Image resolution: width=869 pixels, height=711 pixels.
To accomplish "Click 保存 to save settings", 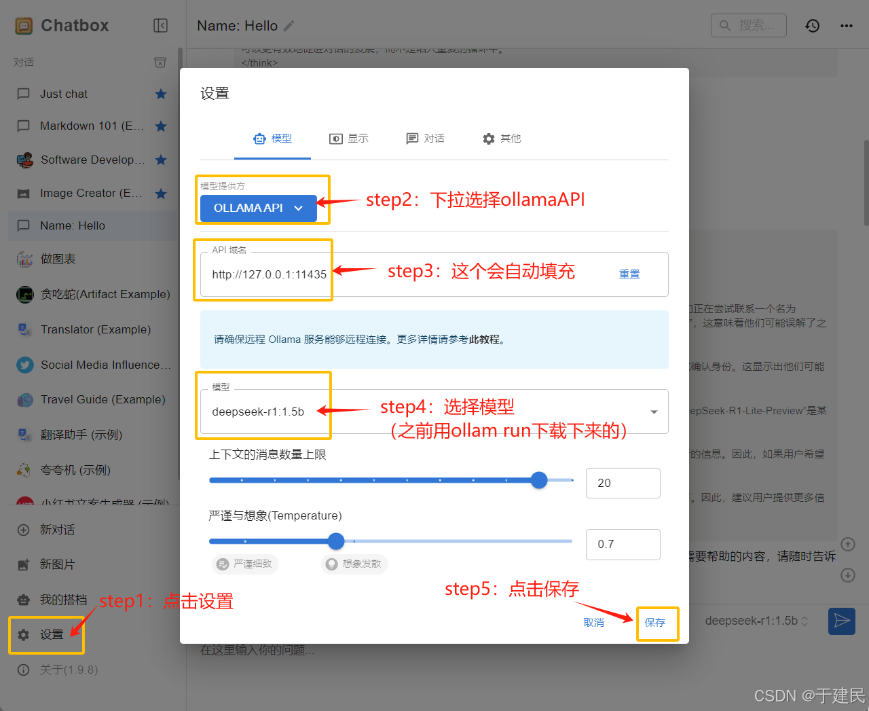I will [x=655, y=622].
